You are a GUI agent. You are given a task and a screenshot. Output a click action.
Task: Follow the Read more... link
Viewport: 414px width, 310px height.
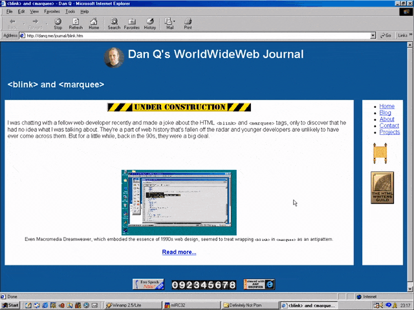[179, 252]
